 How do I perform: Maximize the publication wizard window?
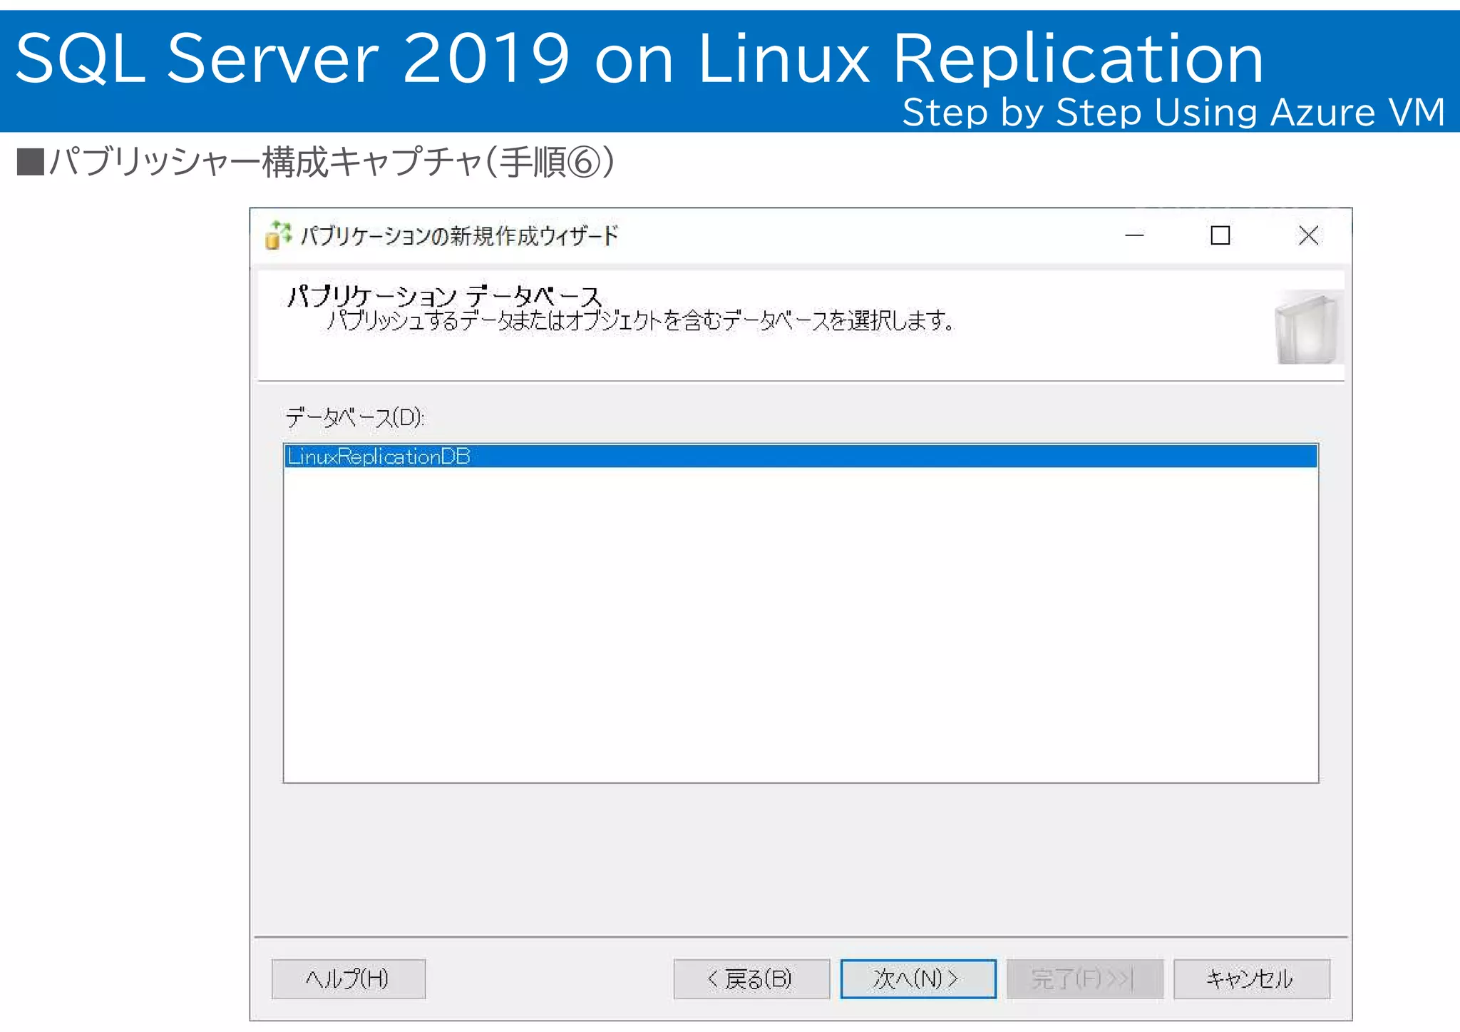1220,235
